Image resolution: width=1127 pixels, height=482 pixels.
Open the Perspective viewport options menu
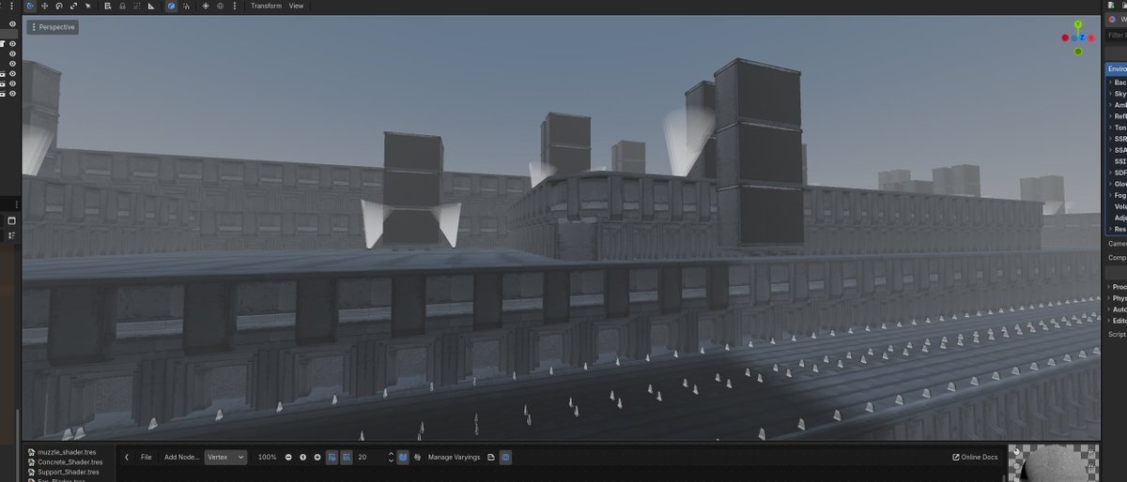tap(53, 27)
